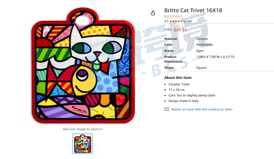Click the blurred store link under the title
The width and height of the screenshot is (274, 159).
(173, 17)
